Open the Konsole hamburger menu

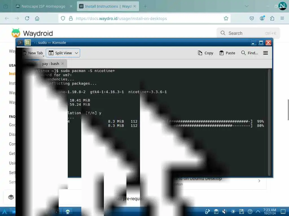point(266,53)
